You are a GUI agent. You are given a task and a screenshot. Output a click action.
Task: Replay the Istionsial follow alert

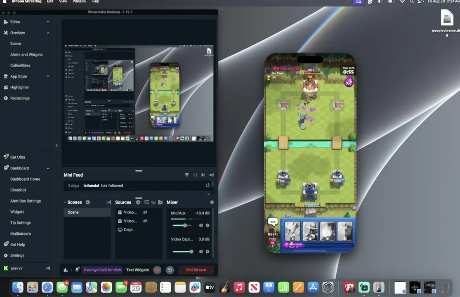[208, 185]
